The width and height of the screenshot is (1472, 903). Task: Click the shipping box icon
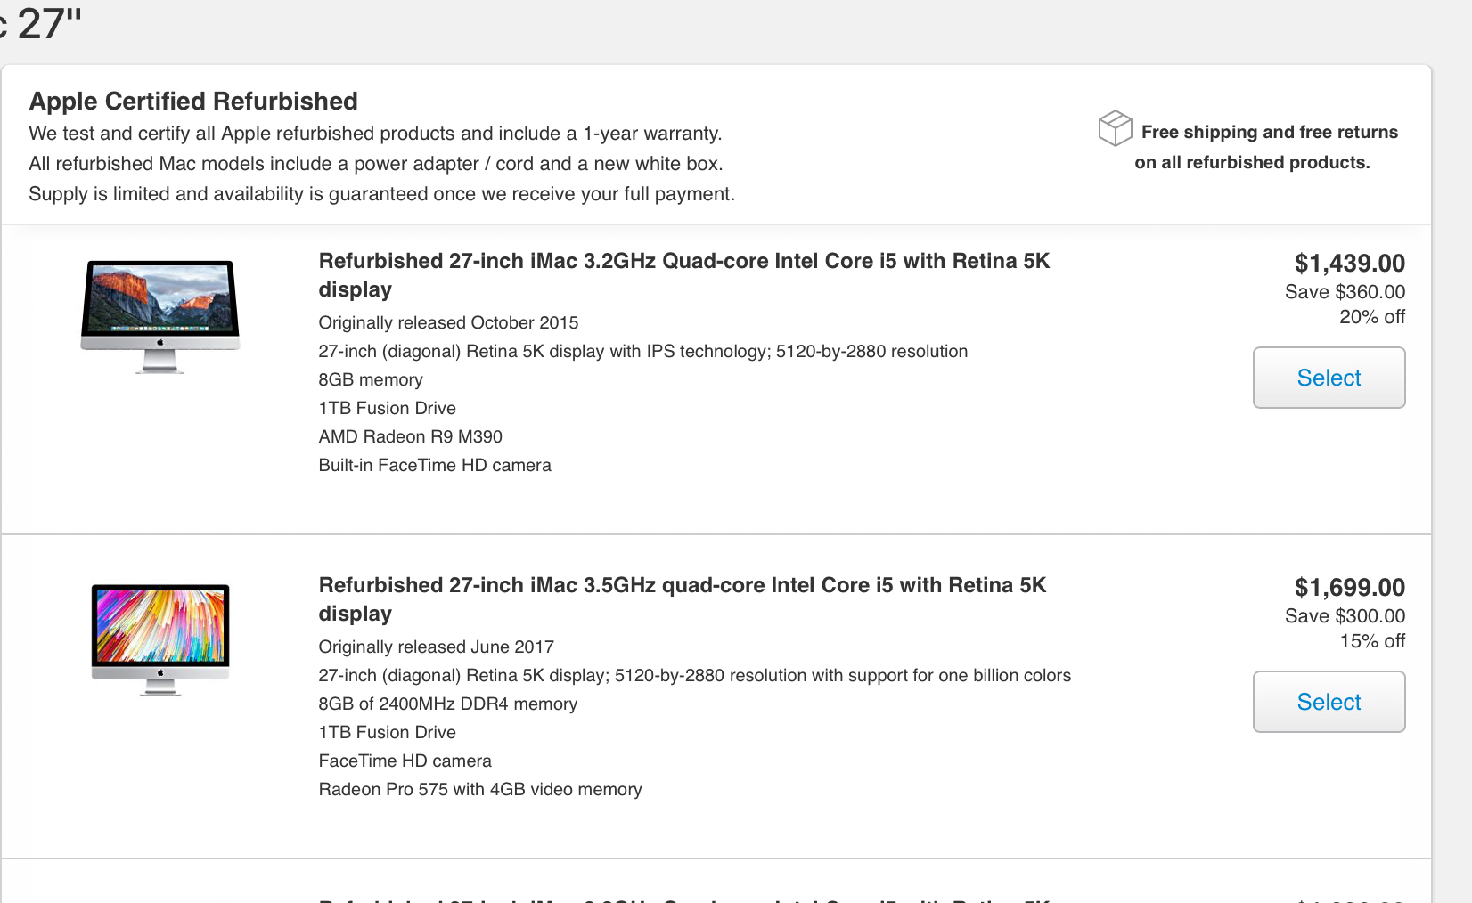click(x=1115, y=128)
